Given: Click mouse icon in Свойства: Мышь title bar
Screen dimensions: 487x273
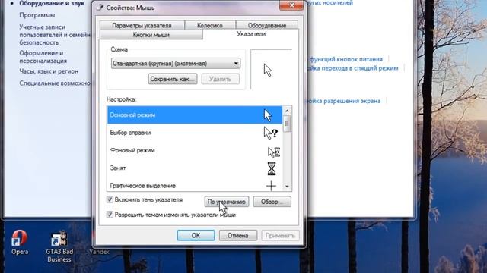Looking at the screenshot, I should (100, 8).
